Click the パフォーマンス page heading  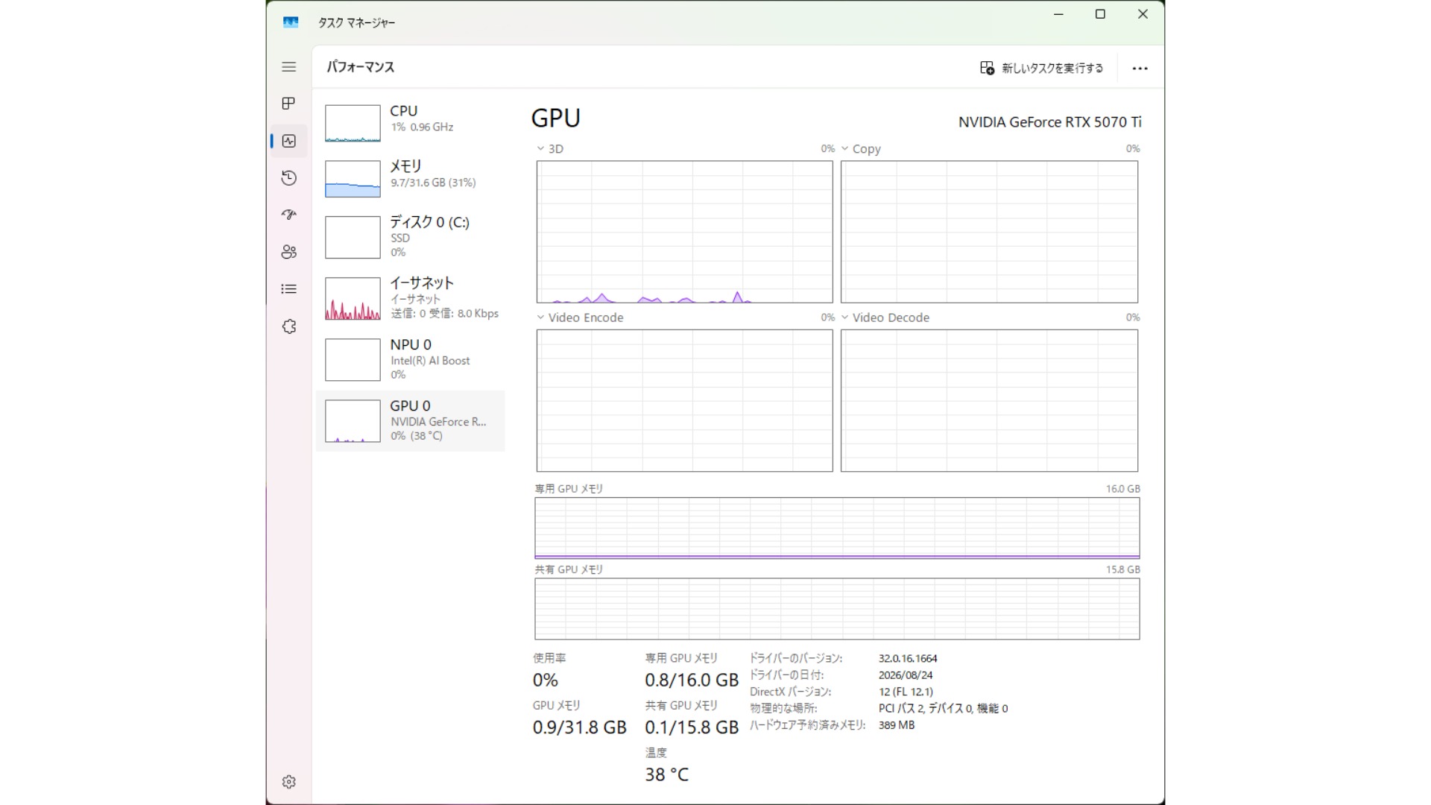pyautogui.click(x=361, y=67)
